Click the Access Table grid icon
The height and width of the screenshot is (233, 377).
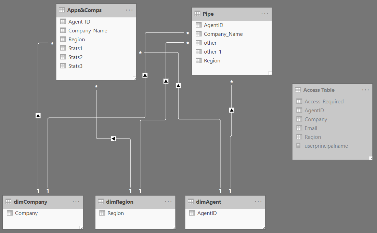click(x=298, y=90)
